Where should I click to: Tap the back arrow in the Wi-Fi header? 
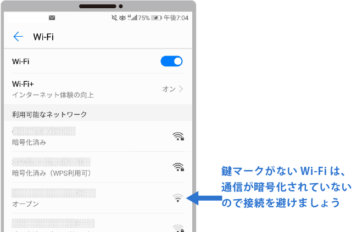pyautogui.click(x=18, y=37)
